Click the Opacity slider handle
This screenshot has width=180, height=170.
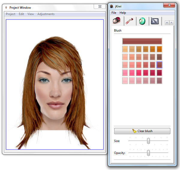148,153
